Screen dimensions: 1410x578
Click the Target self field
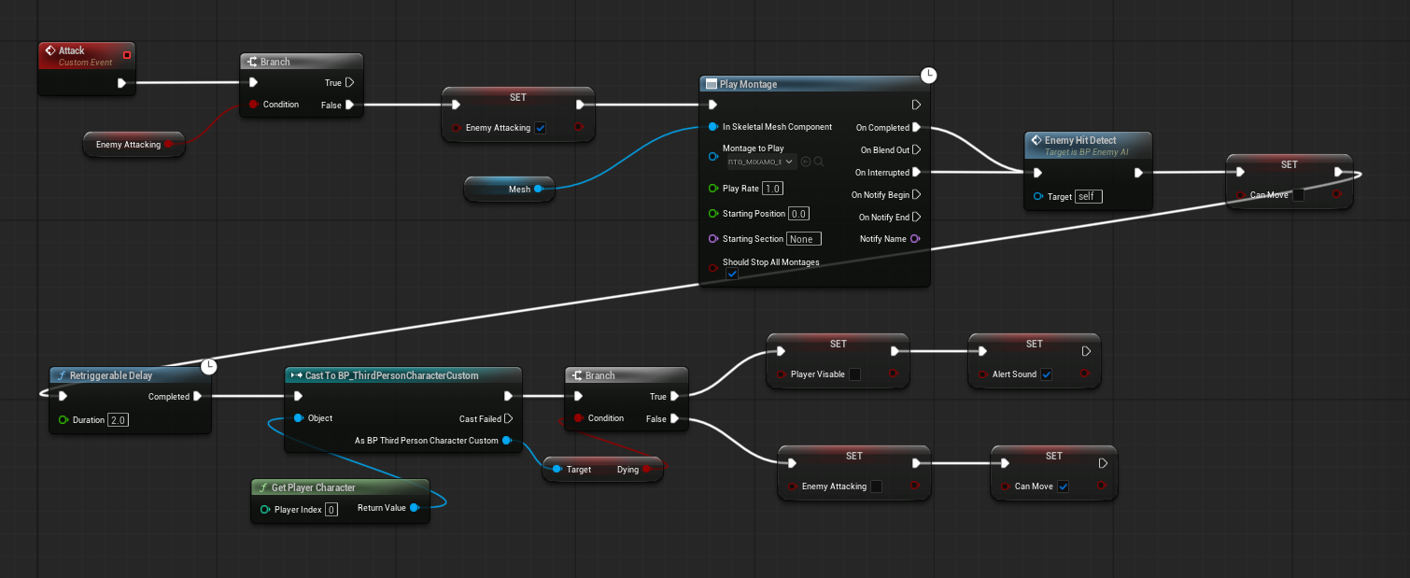coord(1089,197)
